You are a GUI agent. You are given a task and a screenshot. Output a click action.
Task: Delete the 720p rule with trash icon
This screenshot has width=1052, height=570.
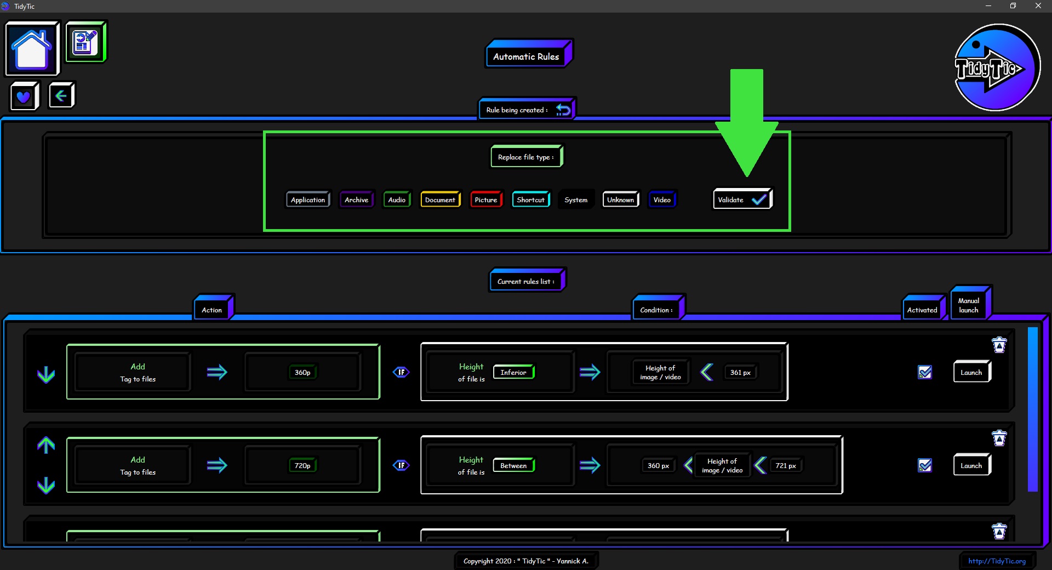click(x=999, y=438)
